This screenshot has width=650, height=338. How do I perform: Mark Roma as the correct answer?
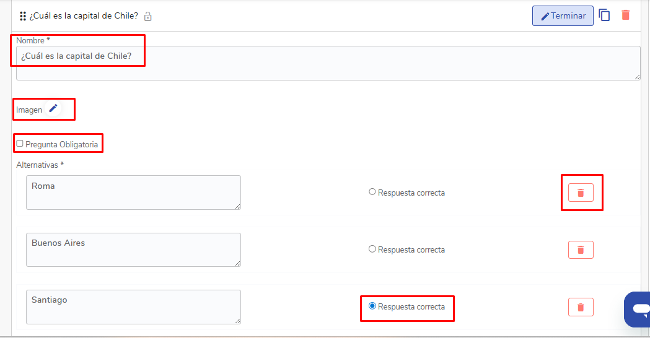[x=372, y=192]
